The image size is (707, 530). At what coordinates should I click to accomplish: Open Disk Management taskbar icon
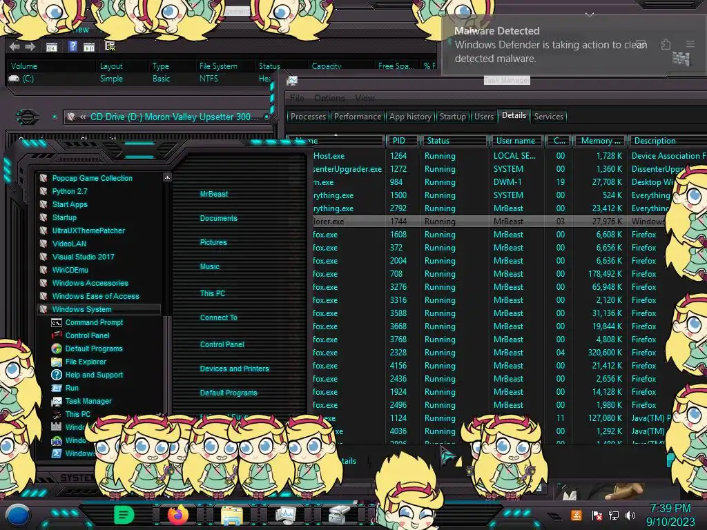pyautogui.click(x=340, y=514)
